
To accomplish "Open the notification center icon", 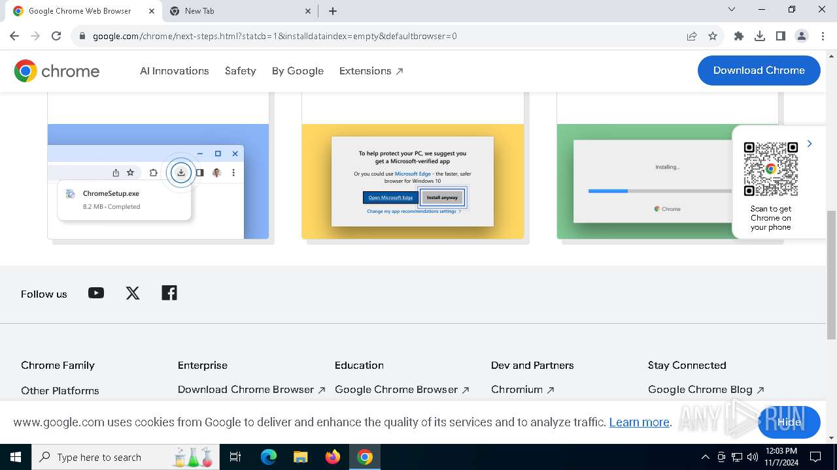I will coord(815,457).
